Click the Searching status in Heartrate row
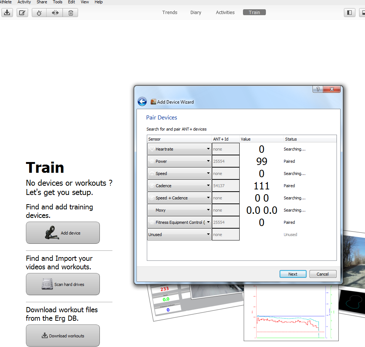365x347 pixels. (x=294, y=149)
